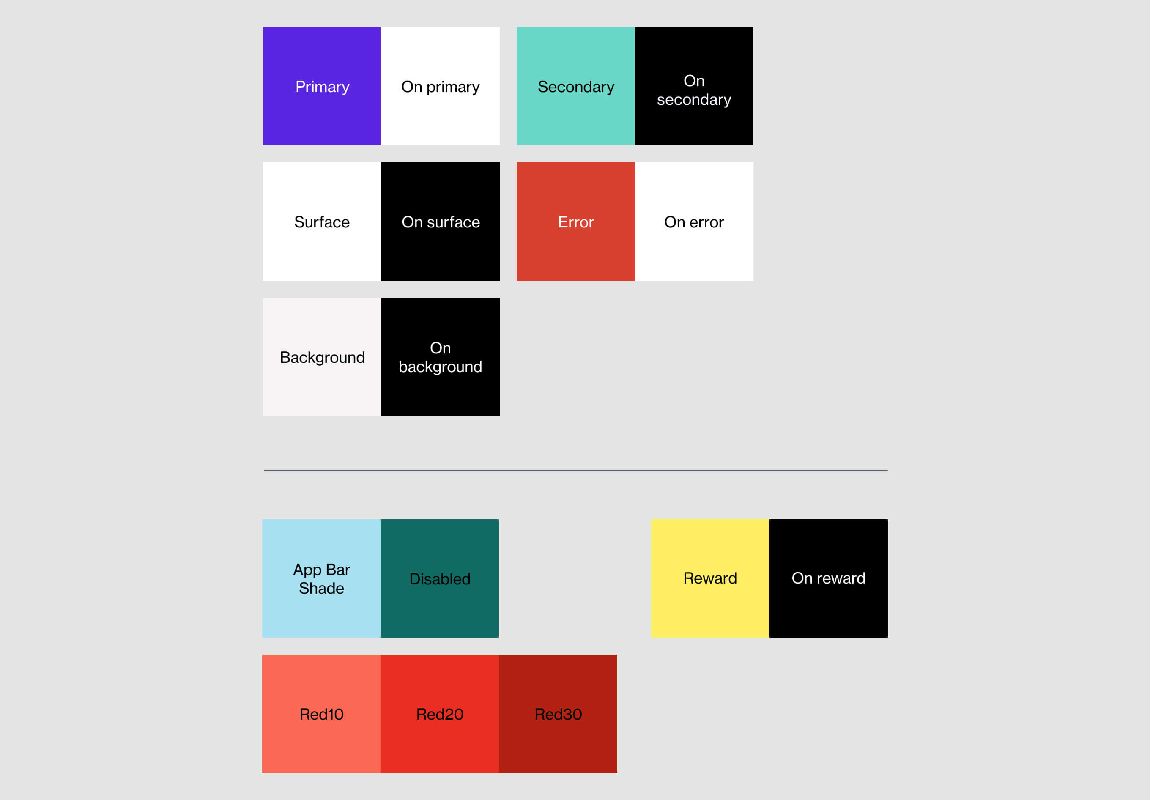
Task: Click the Error color swatch
Action: pos(575,221)
